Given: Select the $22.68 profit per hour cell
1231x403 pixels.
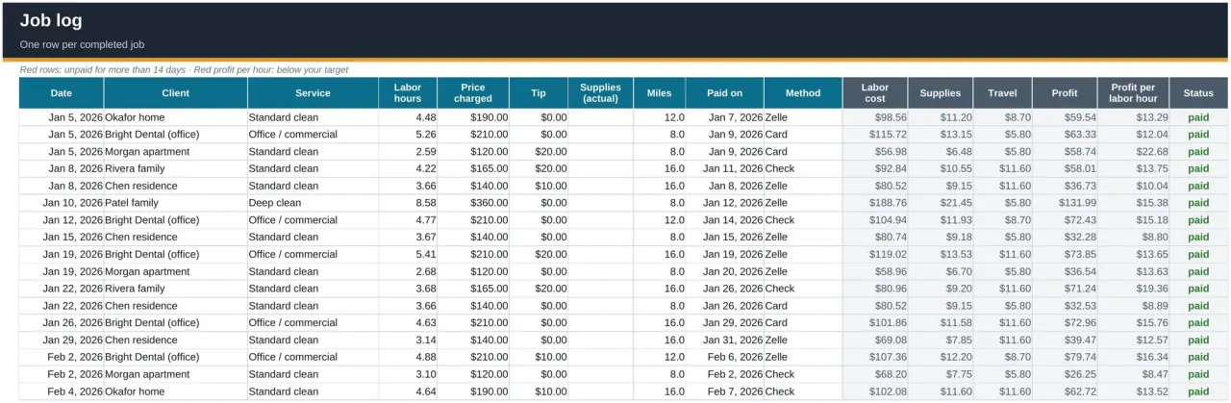Looking at the screenshot, I should click(x=1134, y=152).
